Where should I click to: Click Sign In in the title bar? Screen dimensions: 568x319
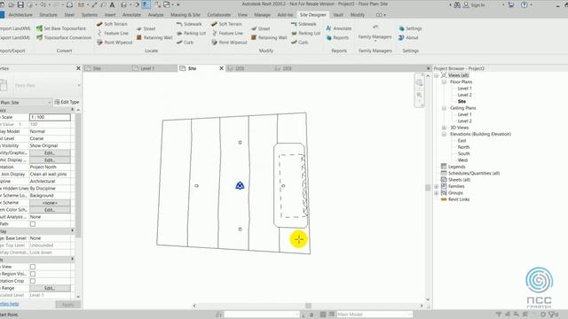474,4
